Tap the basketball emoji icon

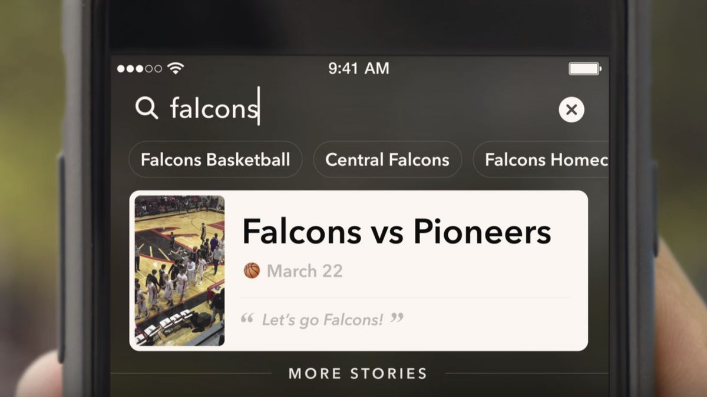coord(252,271)
